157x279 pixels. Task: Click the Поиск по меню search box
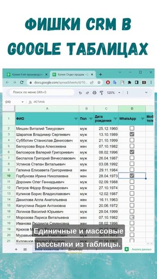coord(42,92)
